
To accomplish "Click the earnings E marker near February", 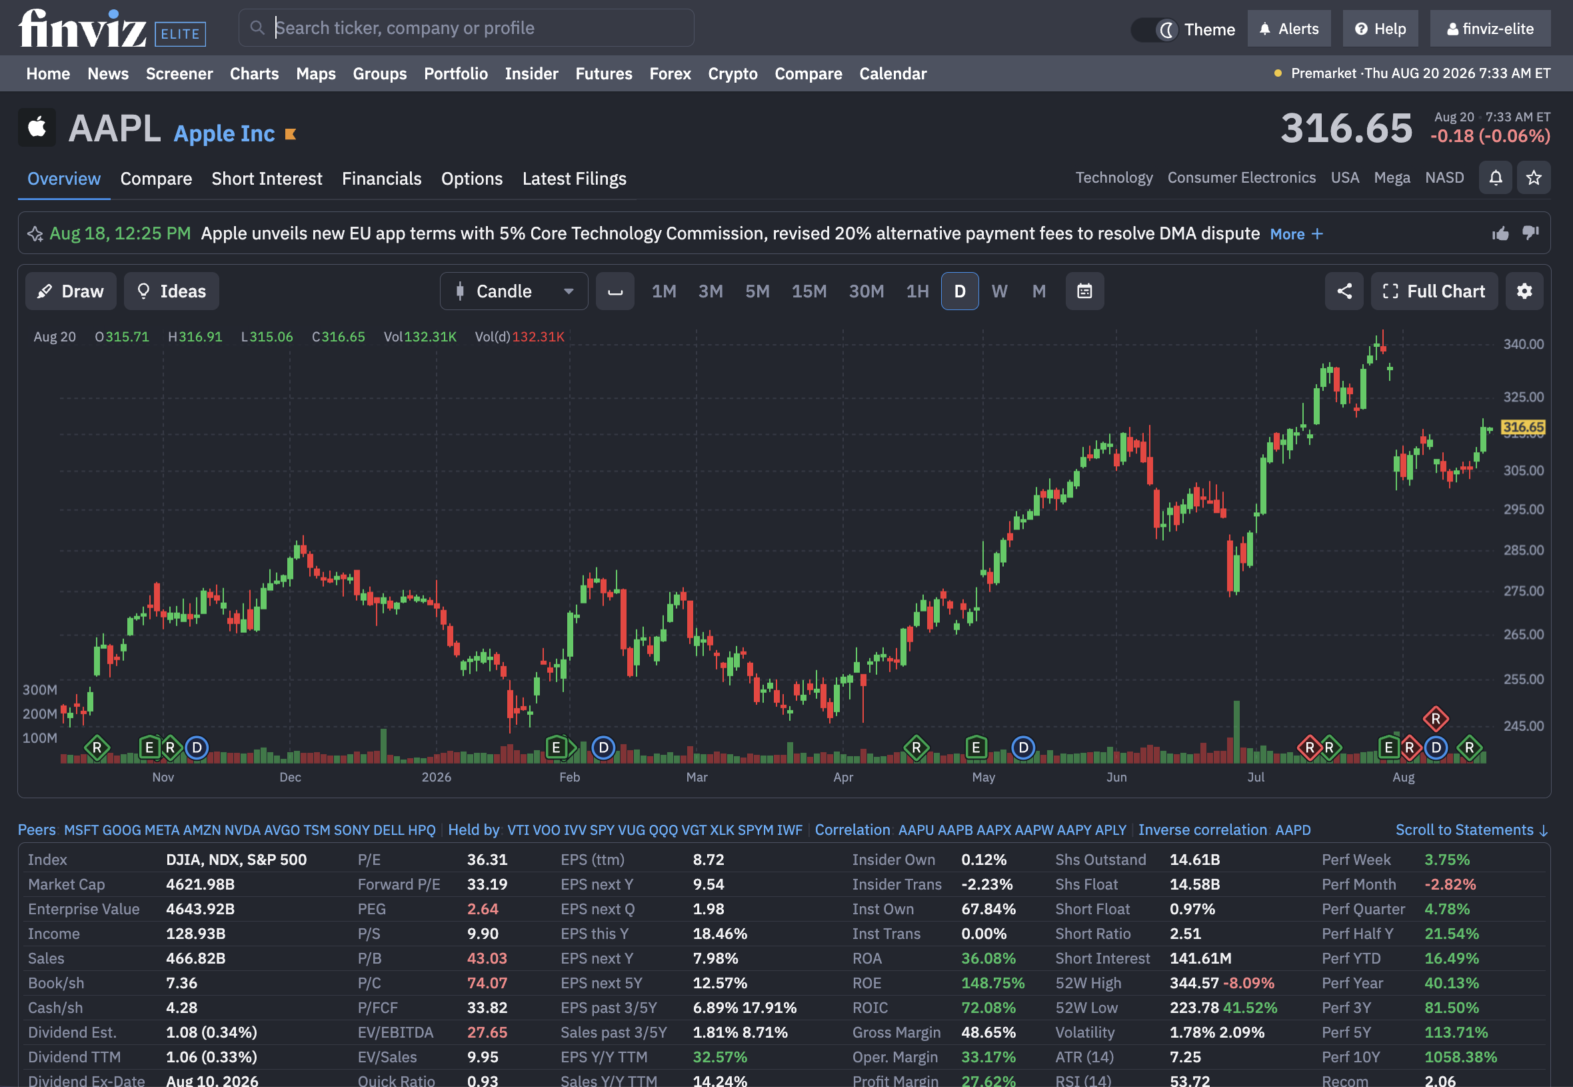I will 556,748.
